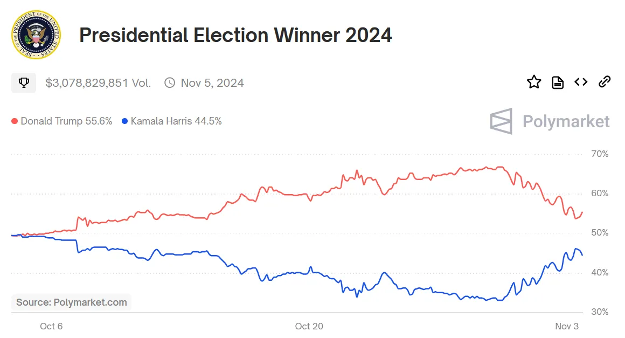Click the Nov 3 axis label
The height and width of the screenshot is (338, 625).
(567, 326)
